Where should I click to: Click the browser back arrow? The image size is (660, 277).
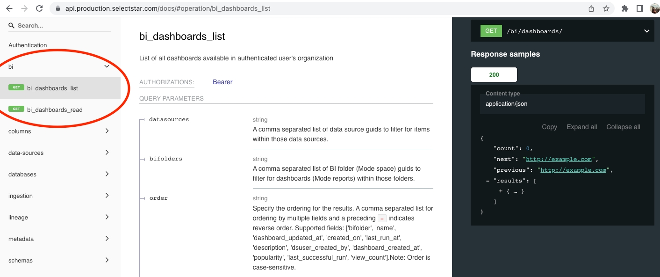(9, 8)
